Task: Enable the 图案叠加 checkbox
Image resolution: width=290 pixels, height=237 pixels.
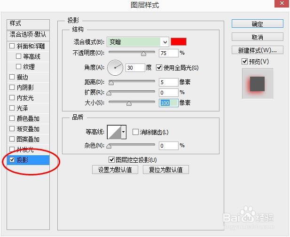Action: [12, 139]
